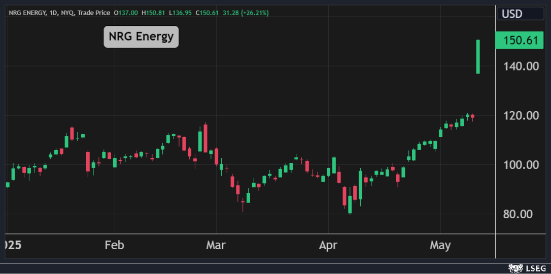Screen dimensions: 551x274
Task: Click the change value 31.28 (+26.21%)
Action: click(x=245, y=13)
